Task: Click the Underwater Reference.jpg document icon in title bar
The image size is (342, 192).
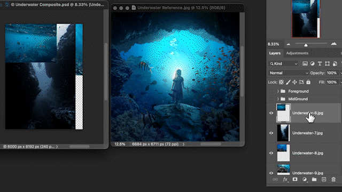Action: pos(134,8)
